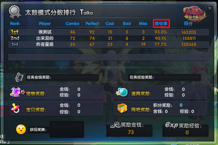Viewport: 218px width, 145px height.
Task: Click the game logo at top right
Action: (194, 14)
